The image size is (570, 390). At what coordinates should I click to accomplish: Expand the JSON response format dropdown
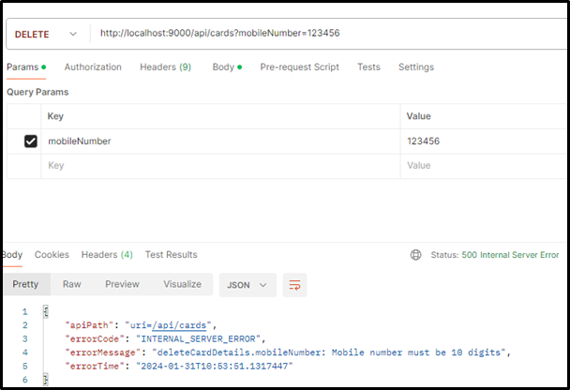click(x=247, y=284)
